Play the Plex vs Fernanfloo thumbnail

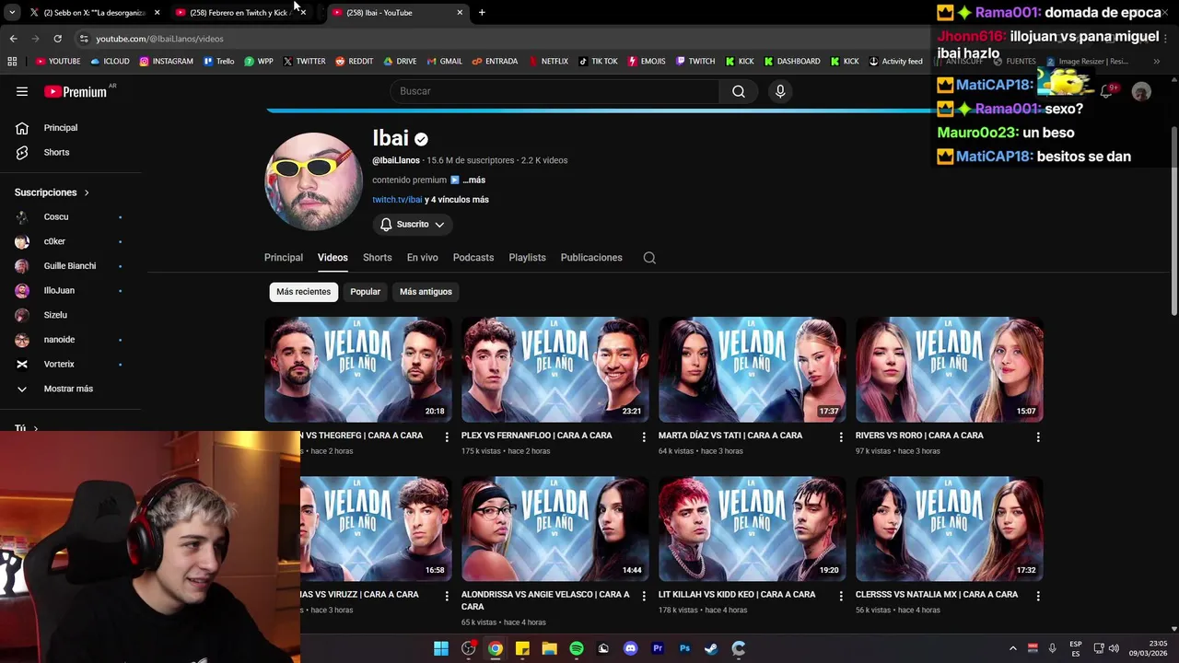point(554,369)
